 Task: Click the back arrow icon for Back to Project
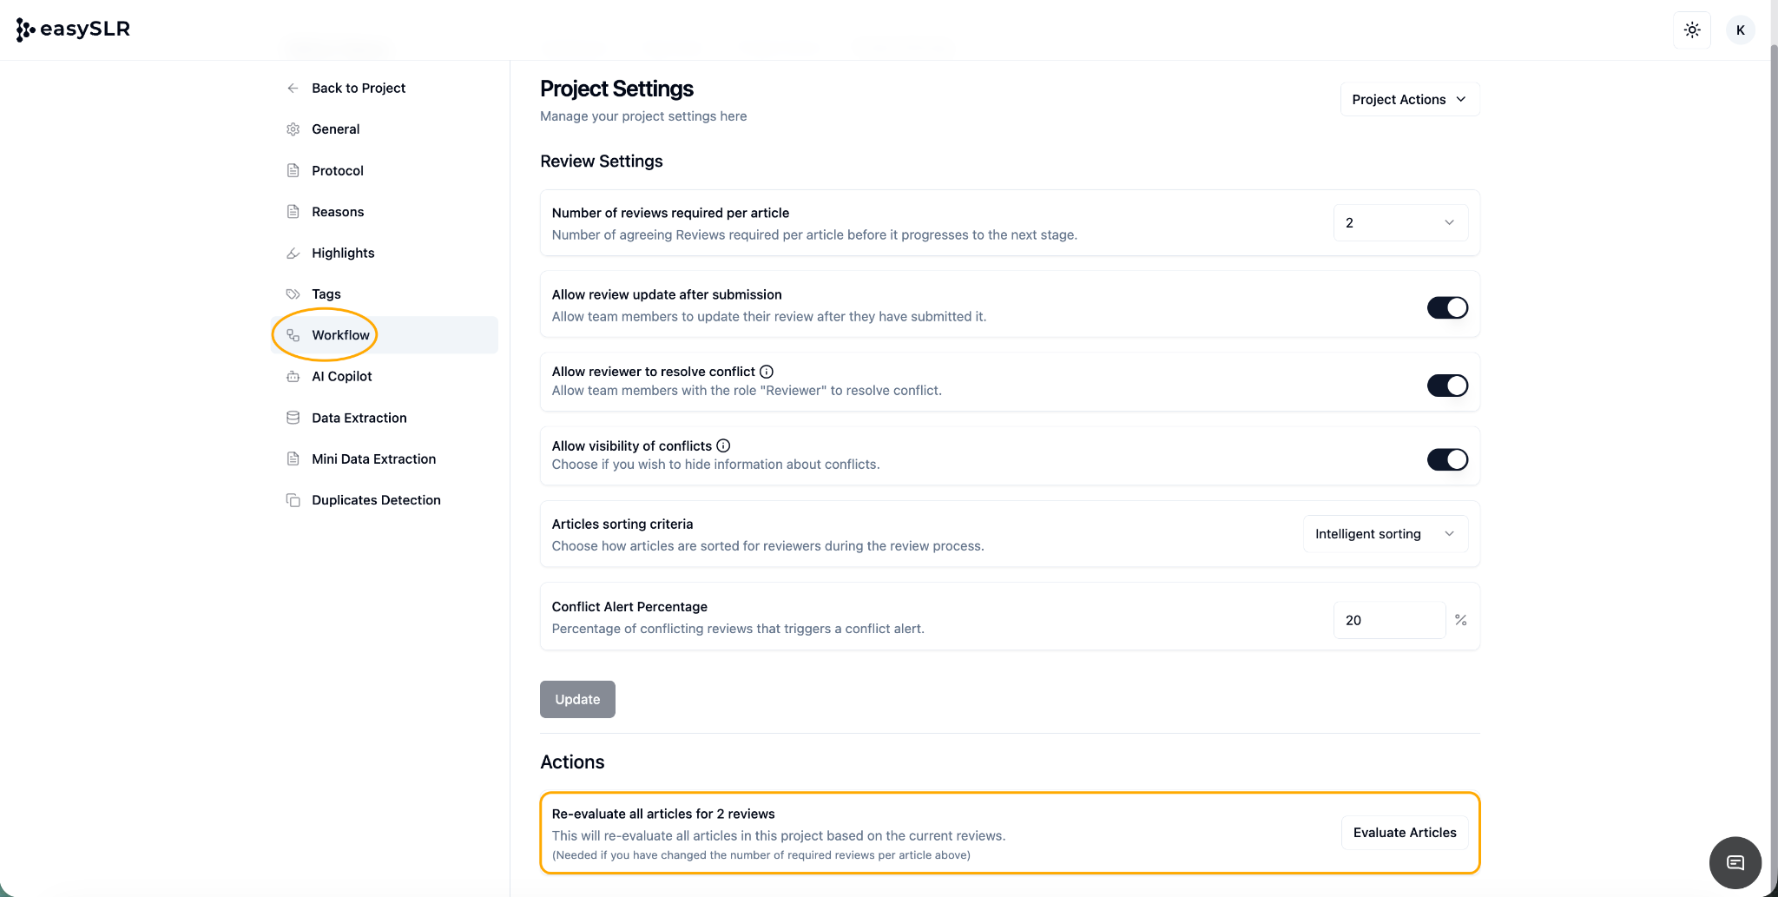pos(293,89)
